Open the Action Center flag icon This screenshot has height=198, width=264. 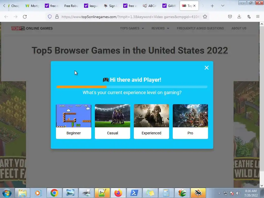(232, 193)
